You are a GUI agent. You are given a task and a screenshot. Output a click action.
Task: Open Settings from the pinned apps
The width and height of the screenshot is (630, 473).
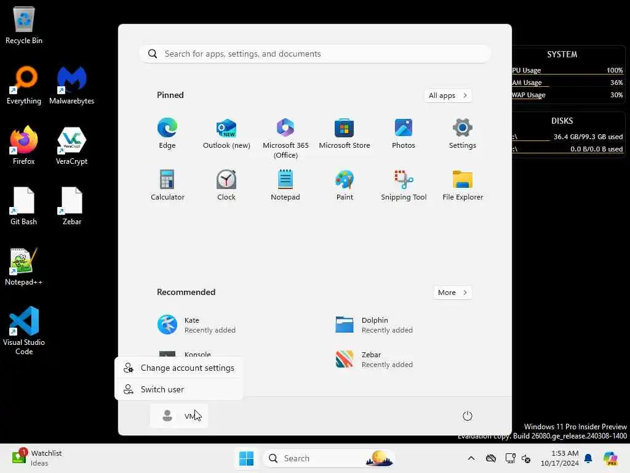(463, 134)
